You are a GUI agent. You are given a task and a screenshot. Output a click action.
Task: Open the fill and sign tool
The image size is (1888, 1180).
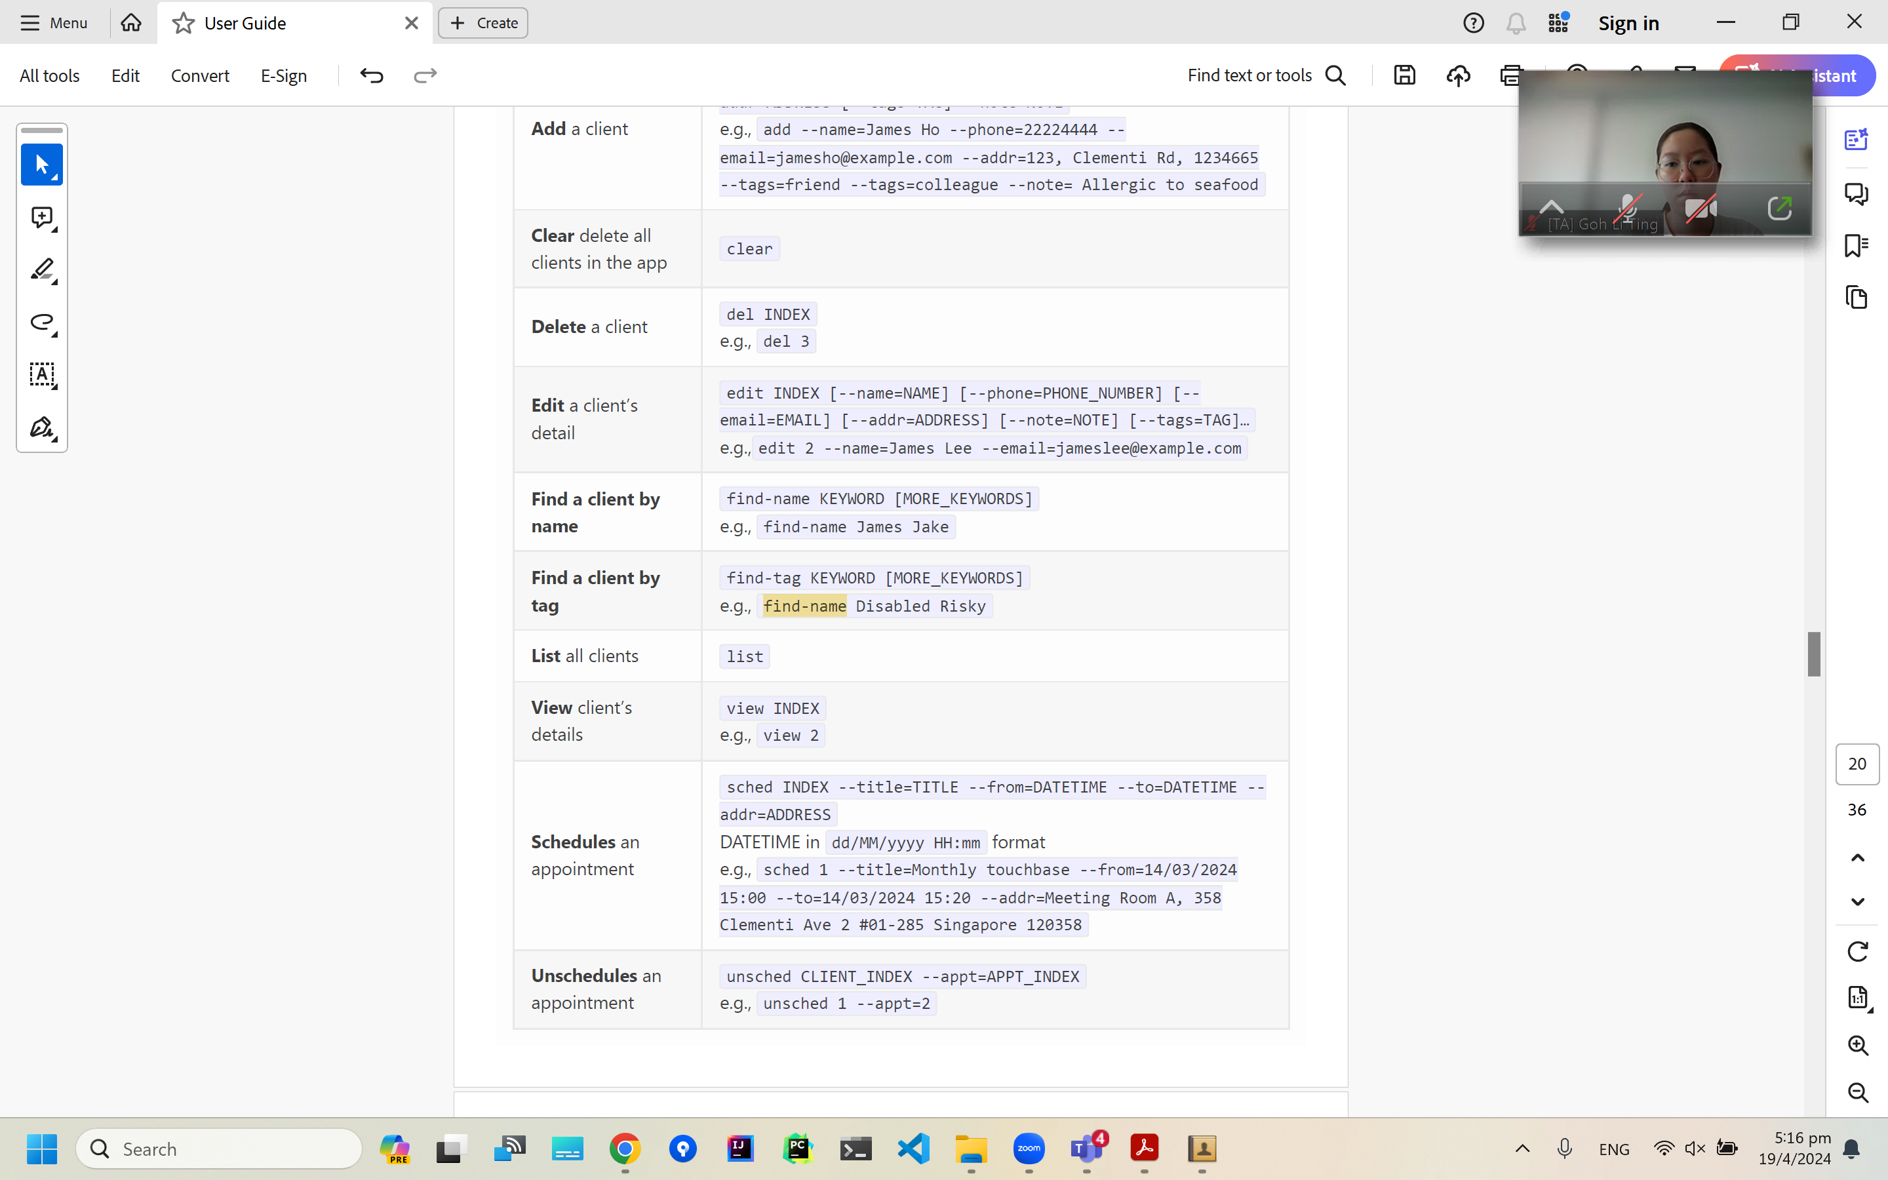pyautogui.click(x=41, y=427)
